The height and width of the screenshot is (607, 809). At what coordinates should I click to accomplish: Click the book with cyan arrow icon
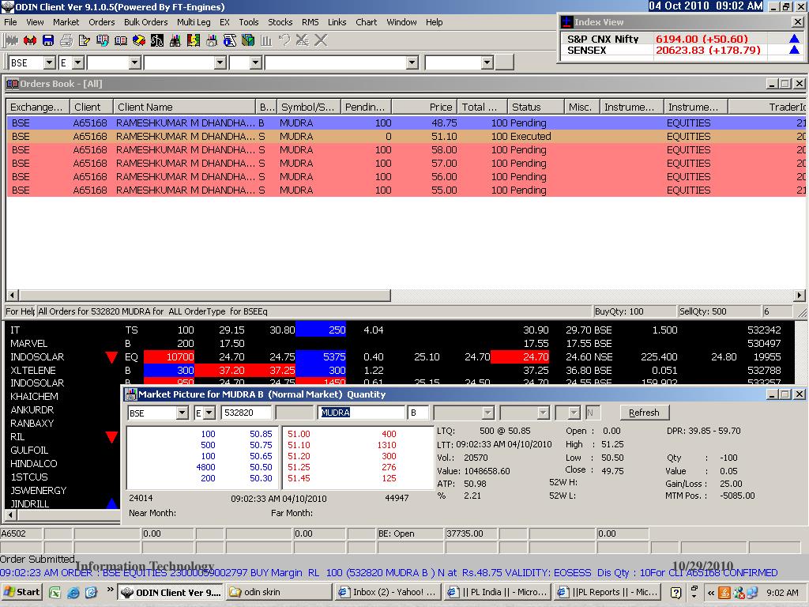(102, 40)
